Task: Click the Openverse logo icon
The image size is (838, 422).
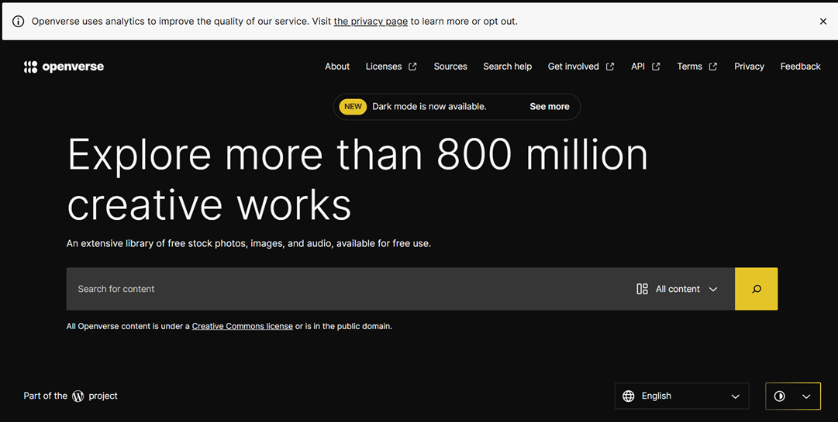Action: tap(31, 67)
